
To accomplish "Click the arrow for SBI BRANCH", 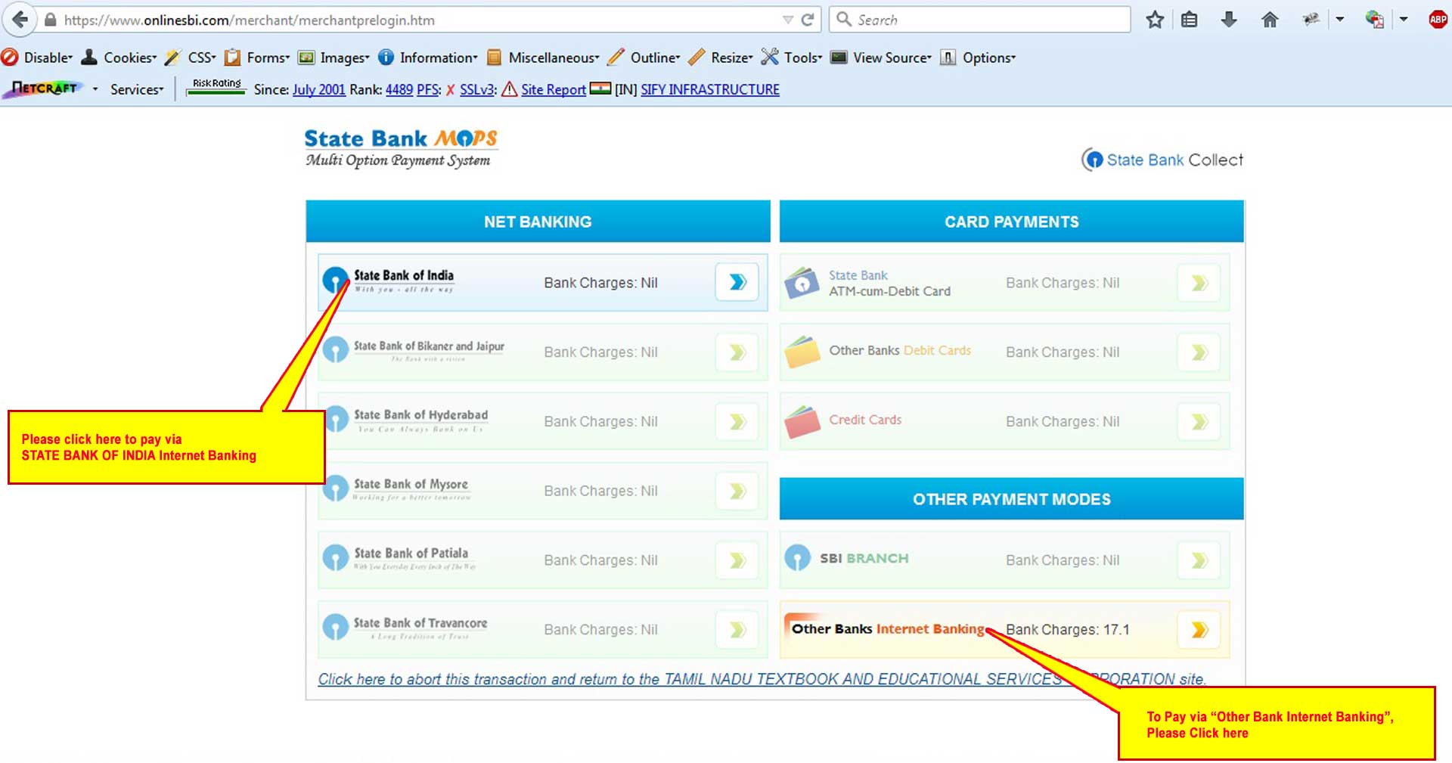I will tap(1199, 560).
